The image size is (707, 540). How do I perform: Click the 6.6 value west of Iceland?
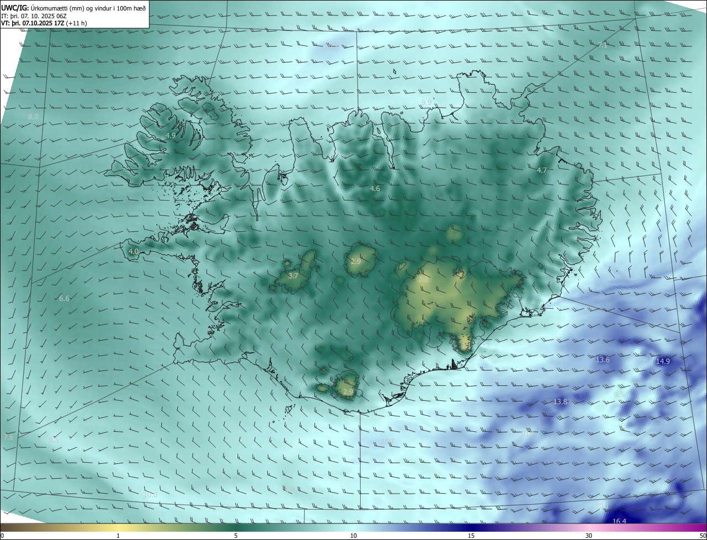click(64, 299)
